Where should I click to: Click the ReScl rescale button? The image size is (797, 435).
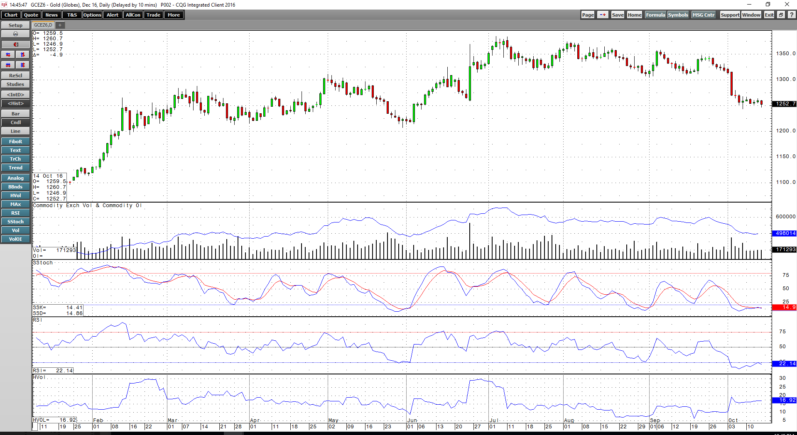tap(15, 76)
